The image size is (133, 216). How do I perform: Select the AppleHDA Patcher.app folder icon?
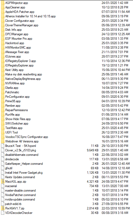coord(3,12)
